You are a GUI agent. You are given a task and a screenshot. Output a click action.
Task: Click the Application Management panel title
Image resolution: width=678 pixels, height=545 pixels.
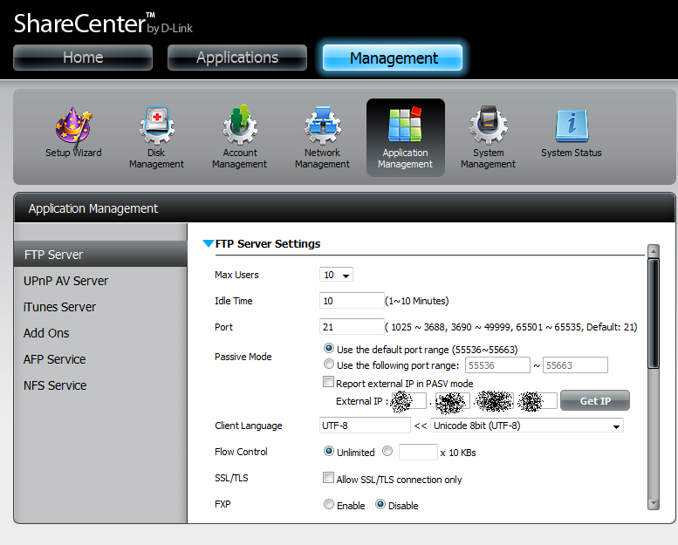point(93,208)
